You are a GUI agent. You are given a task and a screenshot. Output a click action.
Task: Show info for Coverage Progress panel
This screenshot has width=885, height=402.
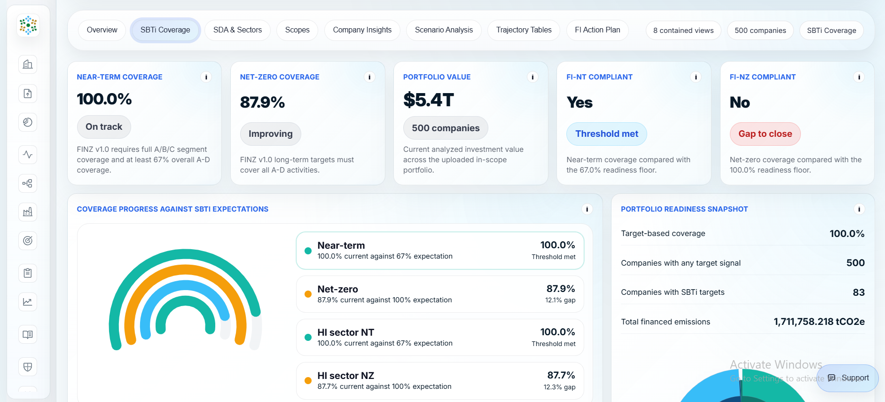coord(587,209)
